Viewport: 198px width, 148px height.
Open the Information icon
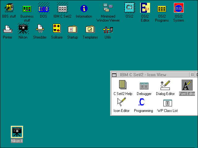(84, 9)
